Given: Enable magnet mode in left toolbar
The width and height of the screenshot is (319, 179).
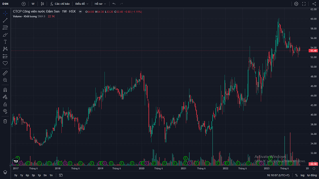Looking at the screenshot, I should pos(5,89).
